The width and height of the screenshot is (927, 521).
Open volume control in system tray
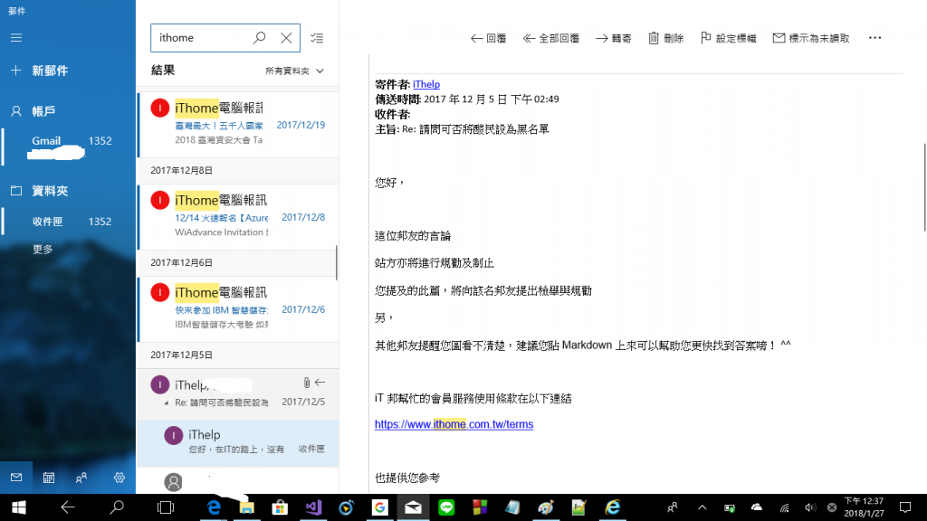tap(810, 507)
